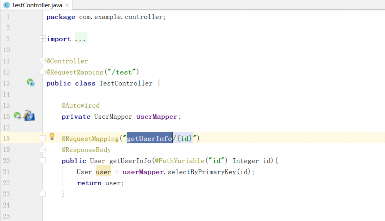The height and width of the screenshot is (221, 385).
Task: Click the @Autowired annotation
Action: click(80, 105)
